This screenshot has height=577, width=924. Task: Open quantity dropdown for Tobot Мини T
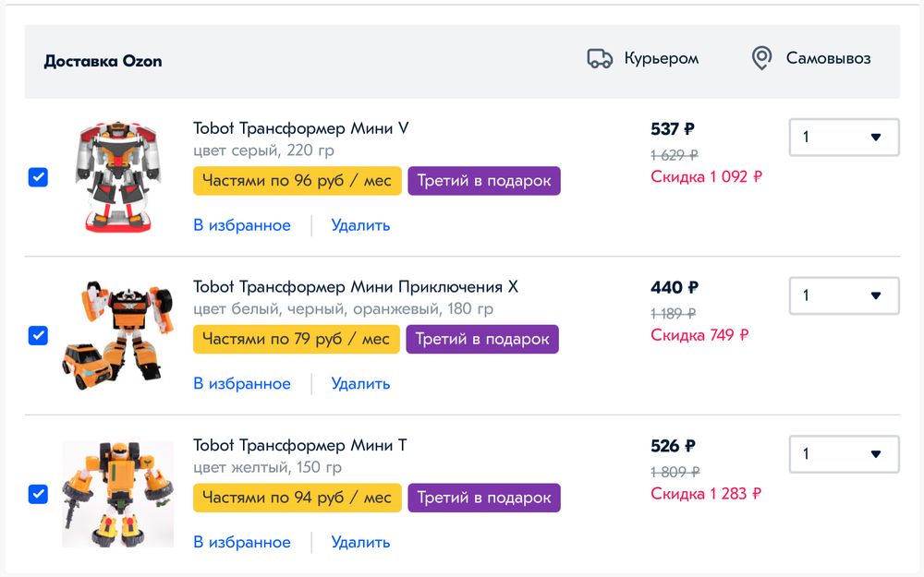(x=844, y=454)
